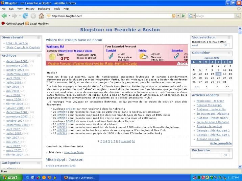Launch Internet Explorer from quick launch
Image resolution: width=242 pixels, height=181 pixels.
pos(27,178)
